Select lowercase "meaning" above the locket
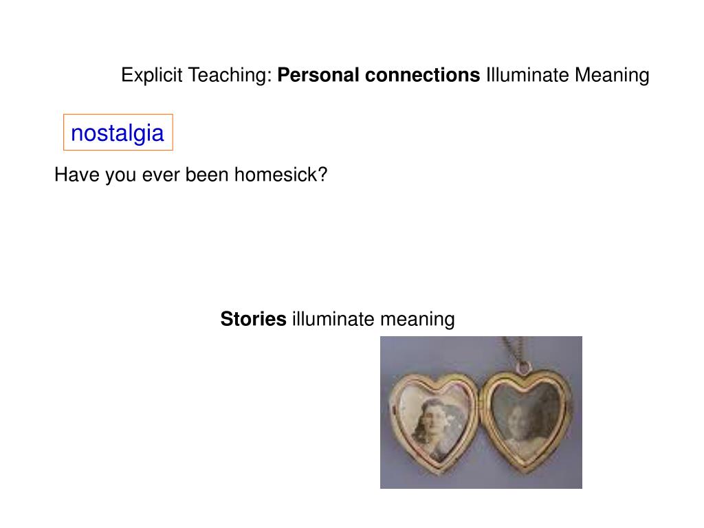This screenshot has width=704, height=528. 417,319
